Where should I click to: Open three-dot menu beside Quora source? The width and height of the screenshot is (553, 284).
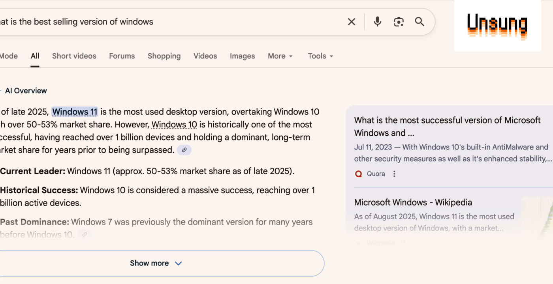pyautogui.click(x=394, y=174)
